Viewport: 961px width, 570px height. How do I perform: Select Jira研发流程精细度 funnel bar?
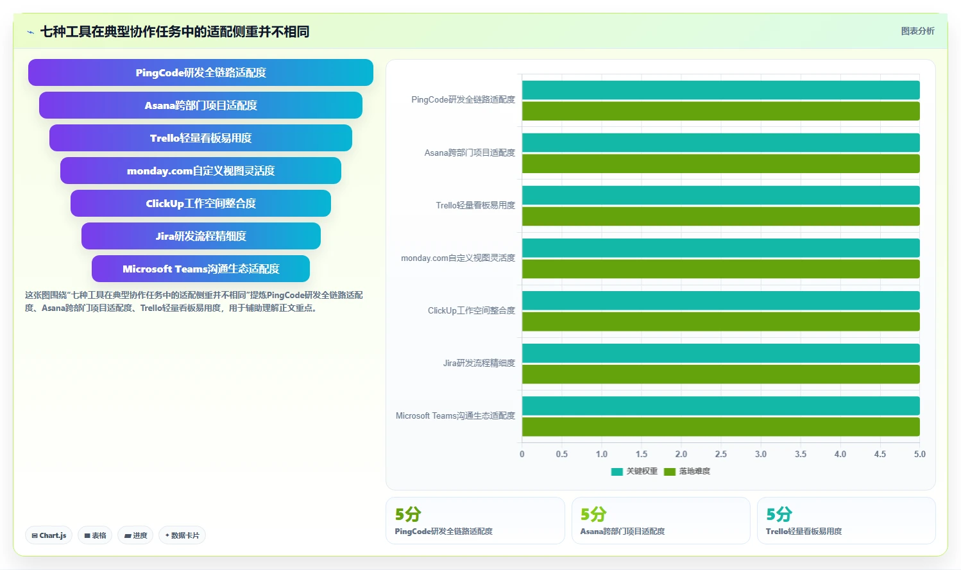[x=201, y=236]
